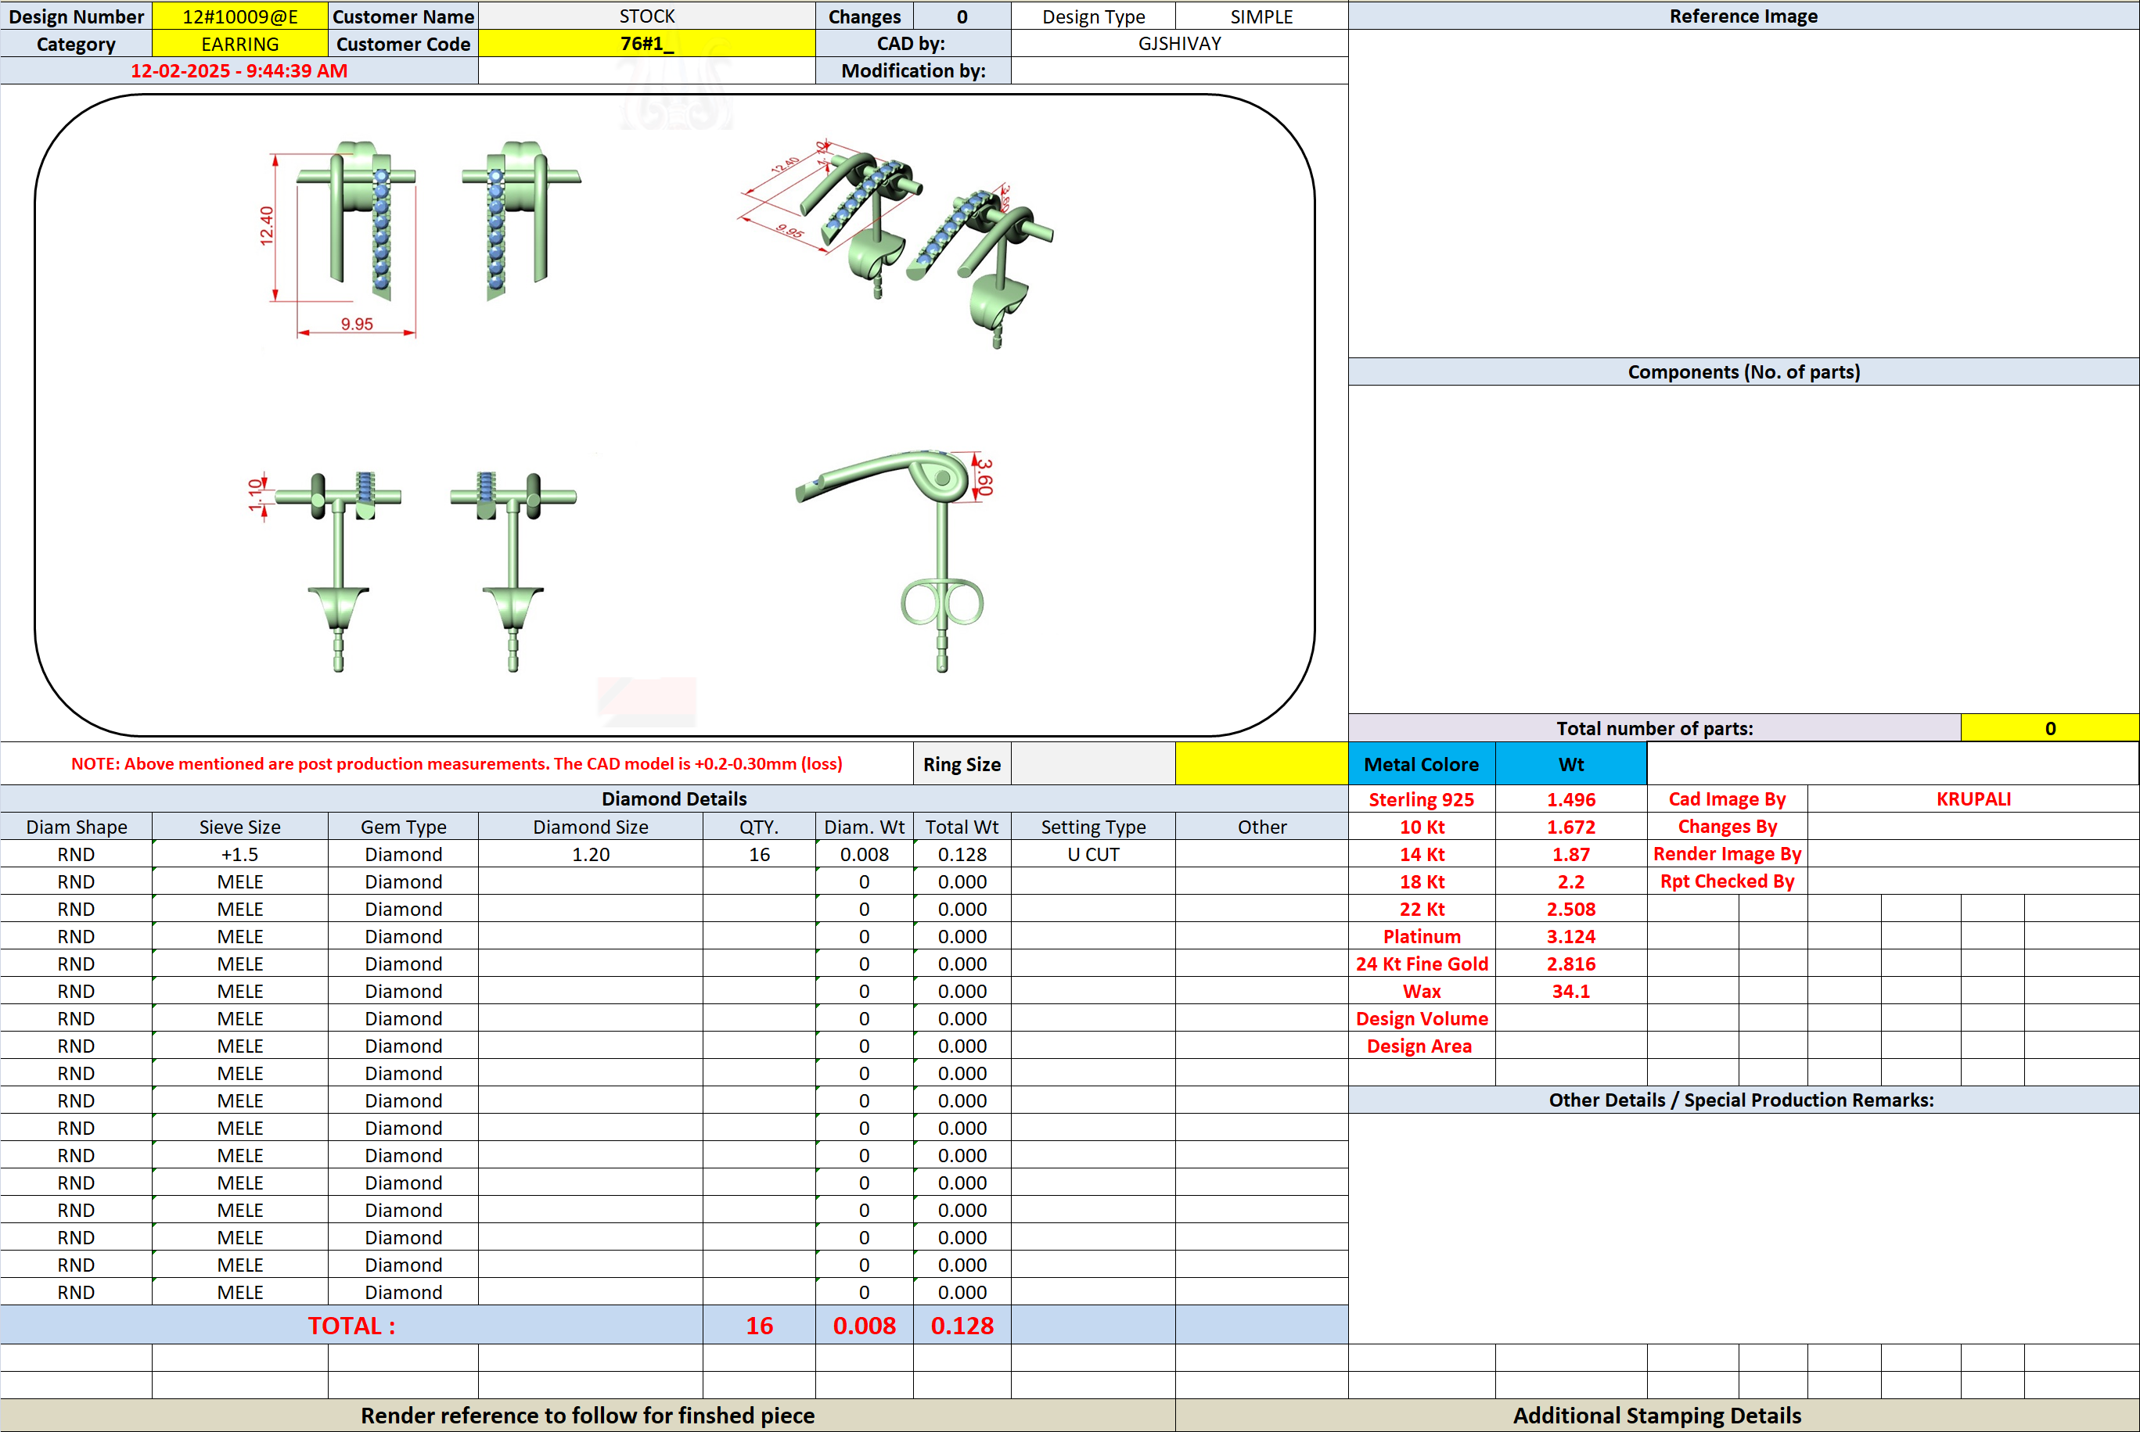The height and width of the screenshot is (1432, 2140).
Task: Click the Additional Stamping Details footer cell
Action: click(1656, 1415)
